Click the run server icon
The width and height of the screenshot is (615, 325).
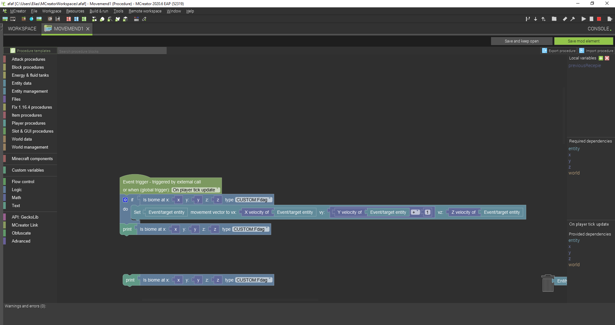(591, 19)
